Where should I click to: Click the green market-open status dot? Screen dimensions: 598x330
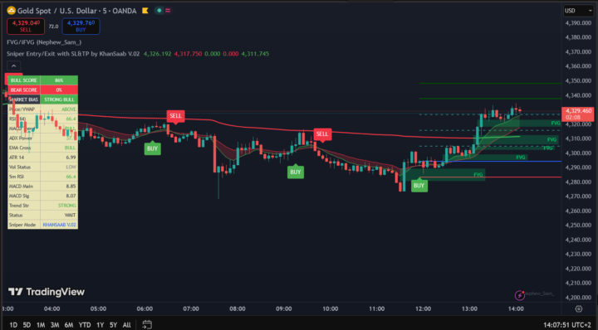(159, 11)
